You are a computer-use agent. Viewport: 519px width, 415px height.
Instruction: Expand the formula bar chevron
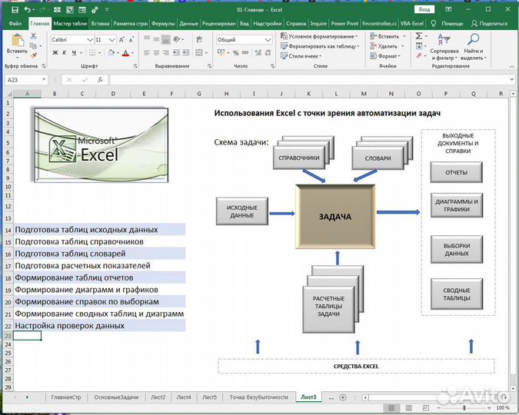[x=512, y=79]
